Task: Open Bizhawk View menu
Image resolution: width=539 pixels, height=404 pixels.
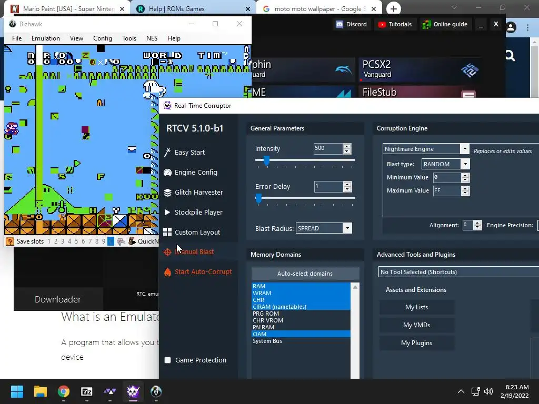Action: pos(76,38)
